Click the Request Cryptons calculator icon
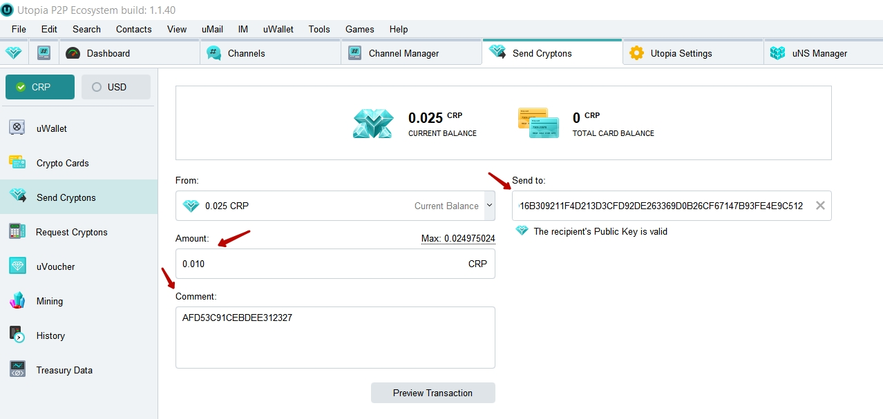Viewport: 883px width, 419px height. (x=17, y=231)
